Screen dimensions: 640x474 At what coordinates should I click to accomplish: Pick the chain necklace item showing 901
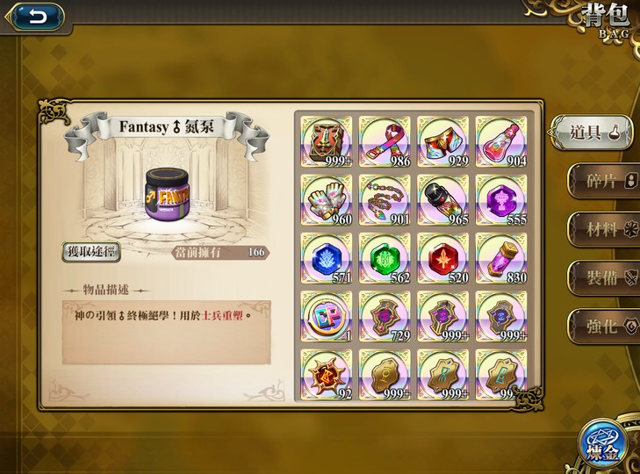385,199
